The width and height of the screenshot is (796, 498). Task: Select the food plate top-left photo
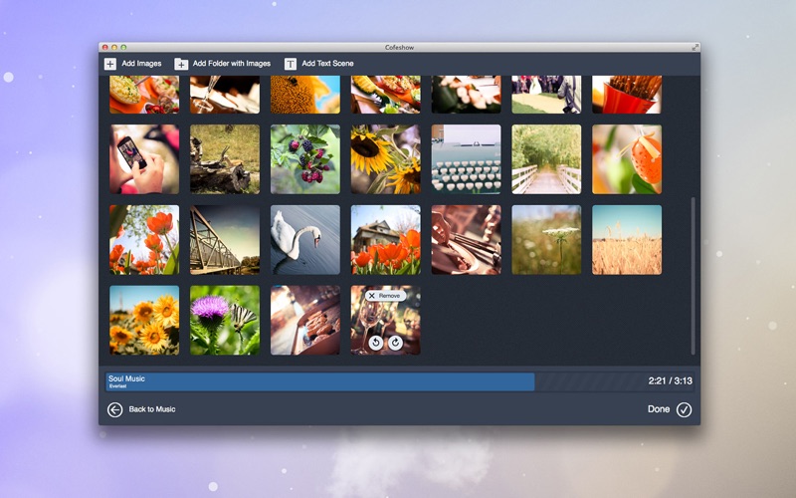coord(144,95)
